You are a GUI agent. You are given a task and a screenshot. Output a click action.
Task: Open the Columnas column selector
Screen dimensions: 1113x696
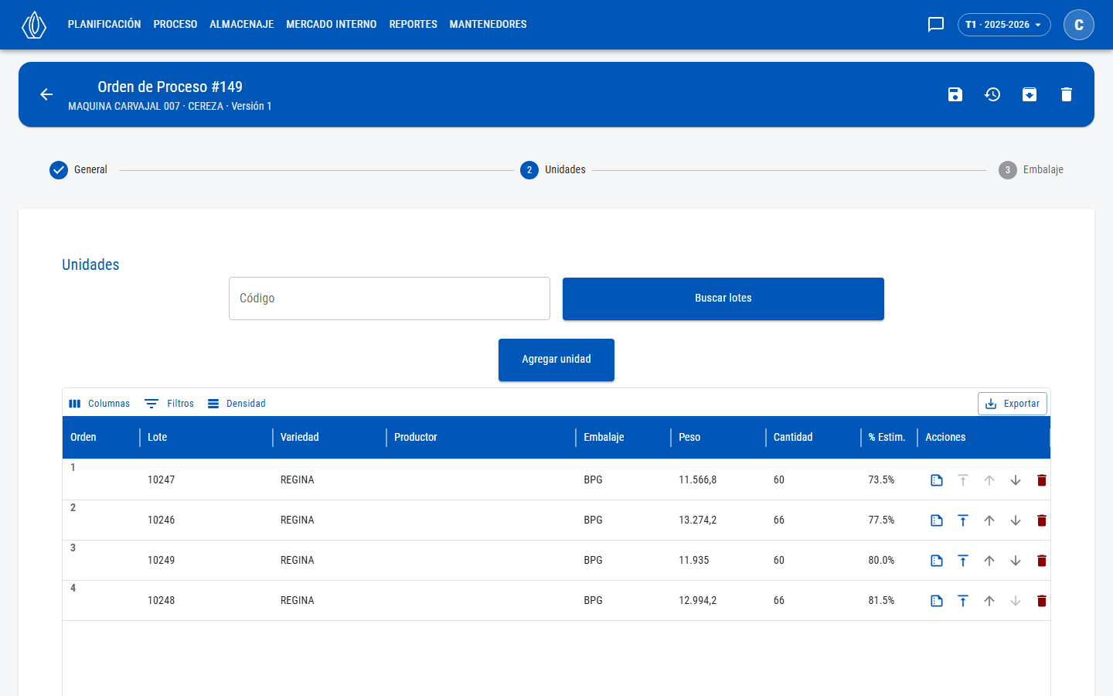point(100,404)
